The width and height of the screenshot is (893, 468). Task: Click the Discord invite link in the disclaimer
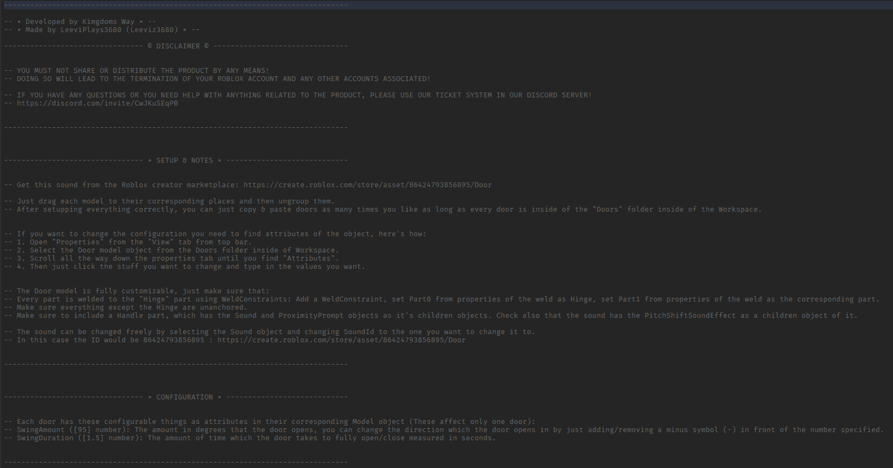pyautogui.click(x=97, y=103)
